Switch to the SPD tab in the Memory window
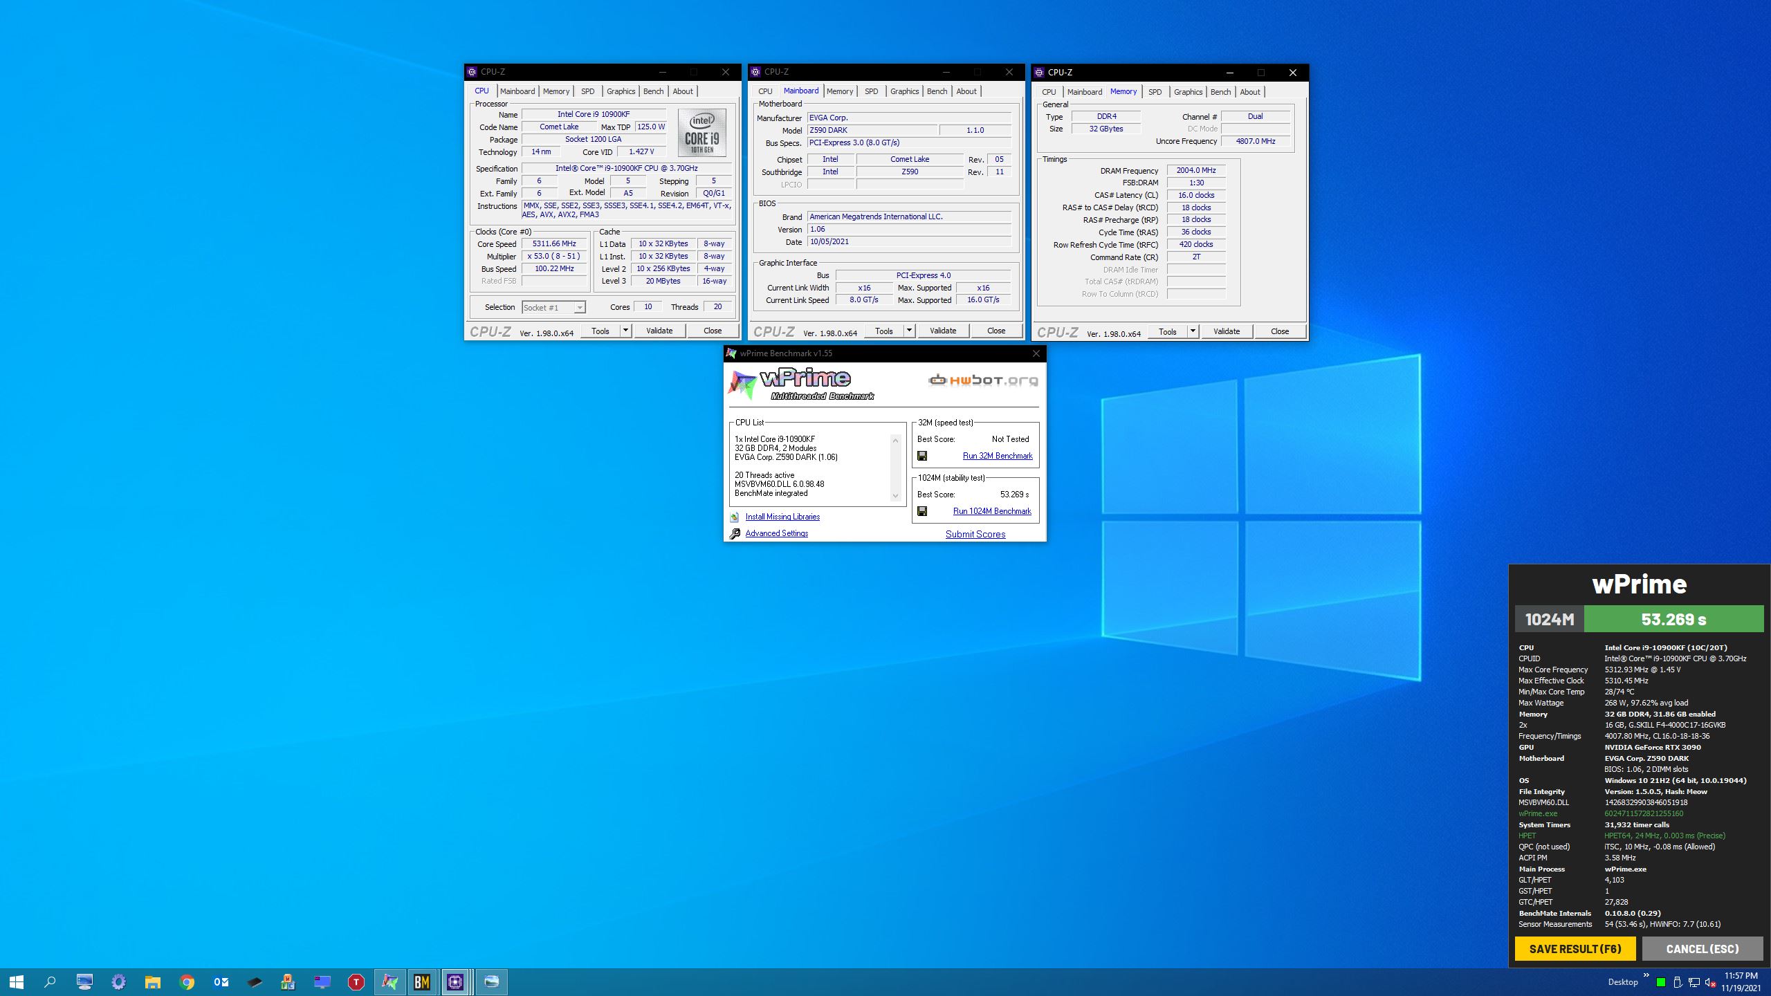The image size is (1771, 996). [1155, 91]
